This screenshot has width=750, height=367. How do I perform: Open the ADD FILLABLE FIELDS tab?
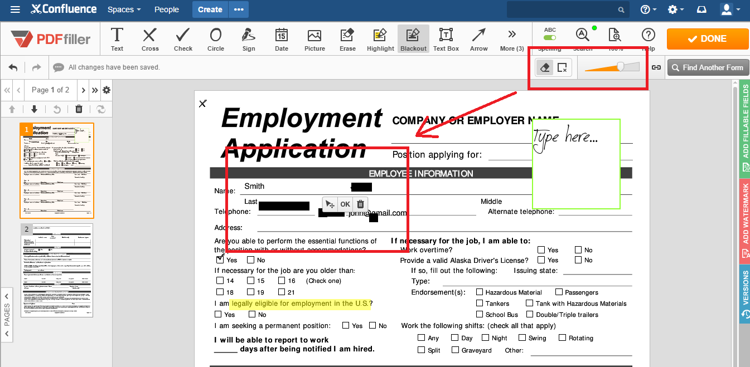745,128
